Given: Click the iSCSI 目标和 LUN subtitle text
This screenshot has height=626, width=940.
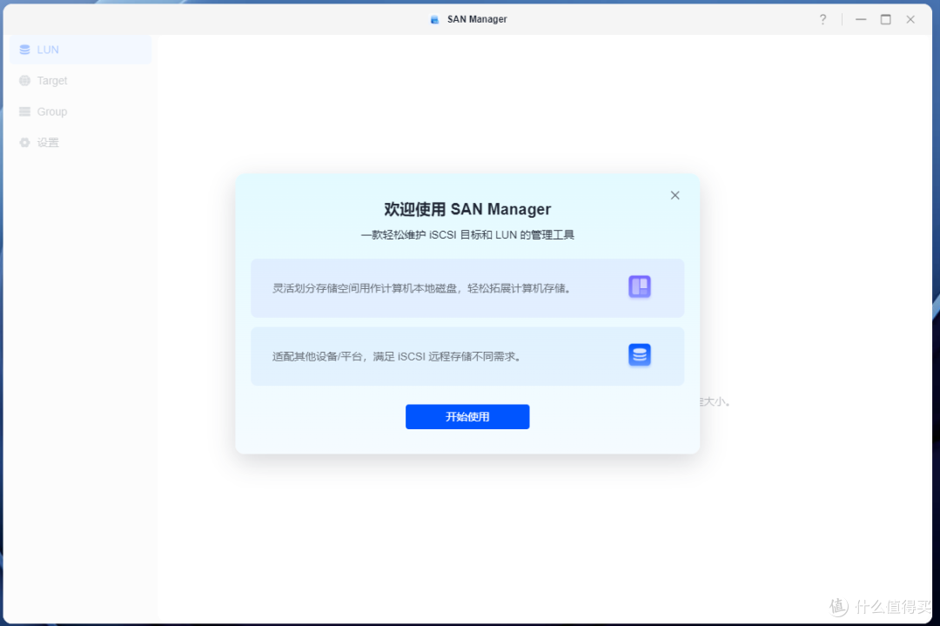Looking at the screenshot, I should [x=467, y=235].
